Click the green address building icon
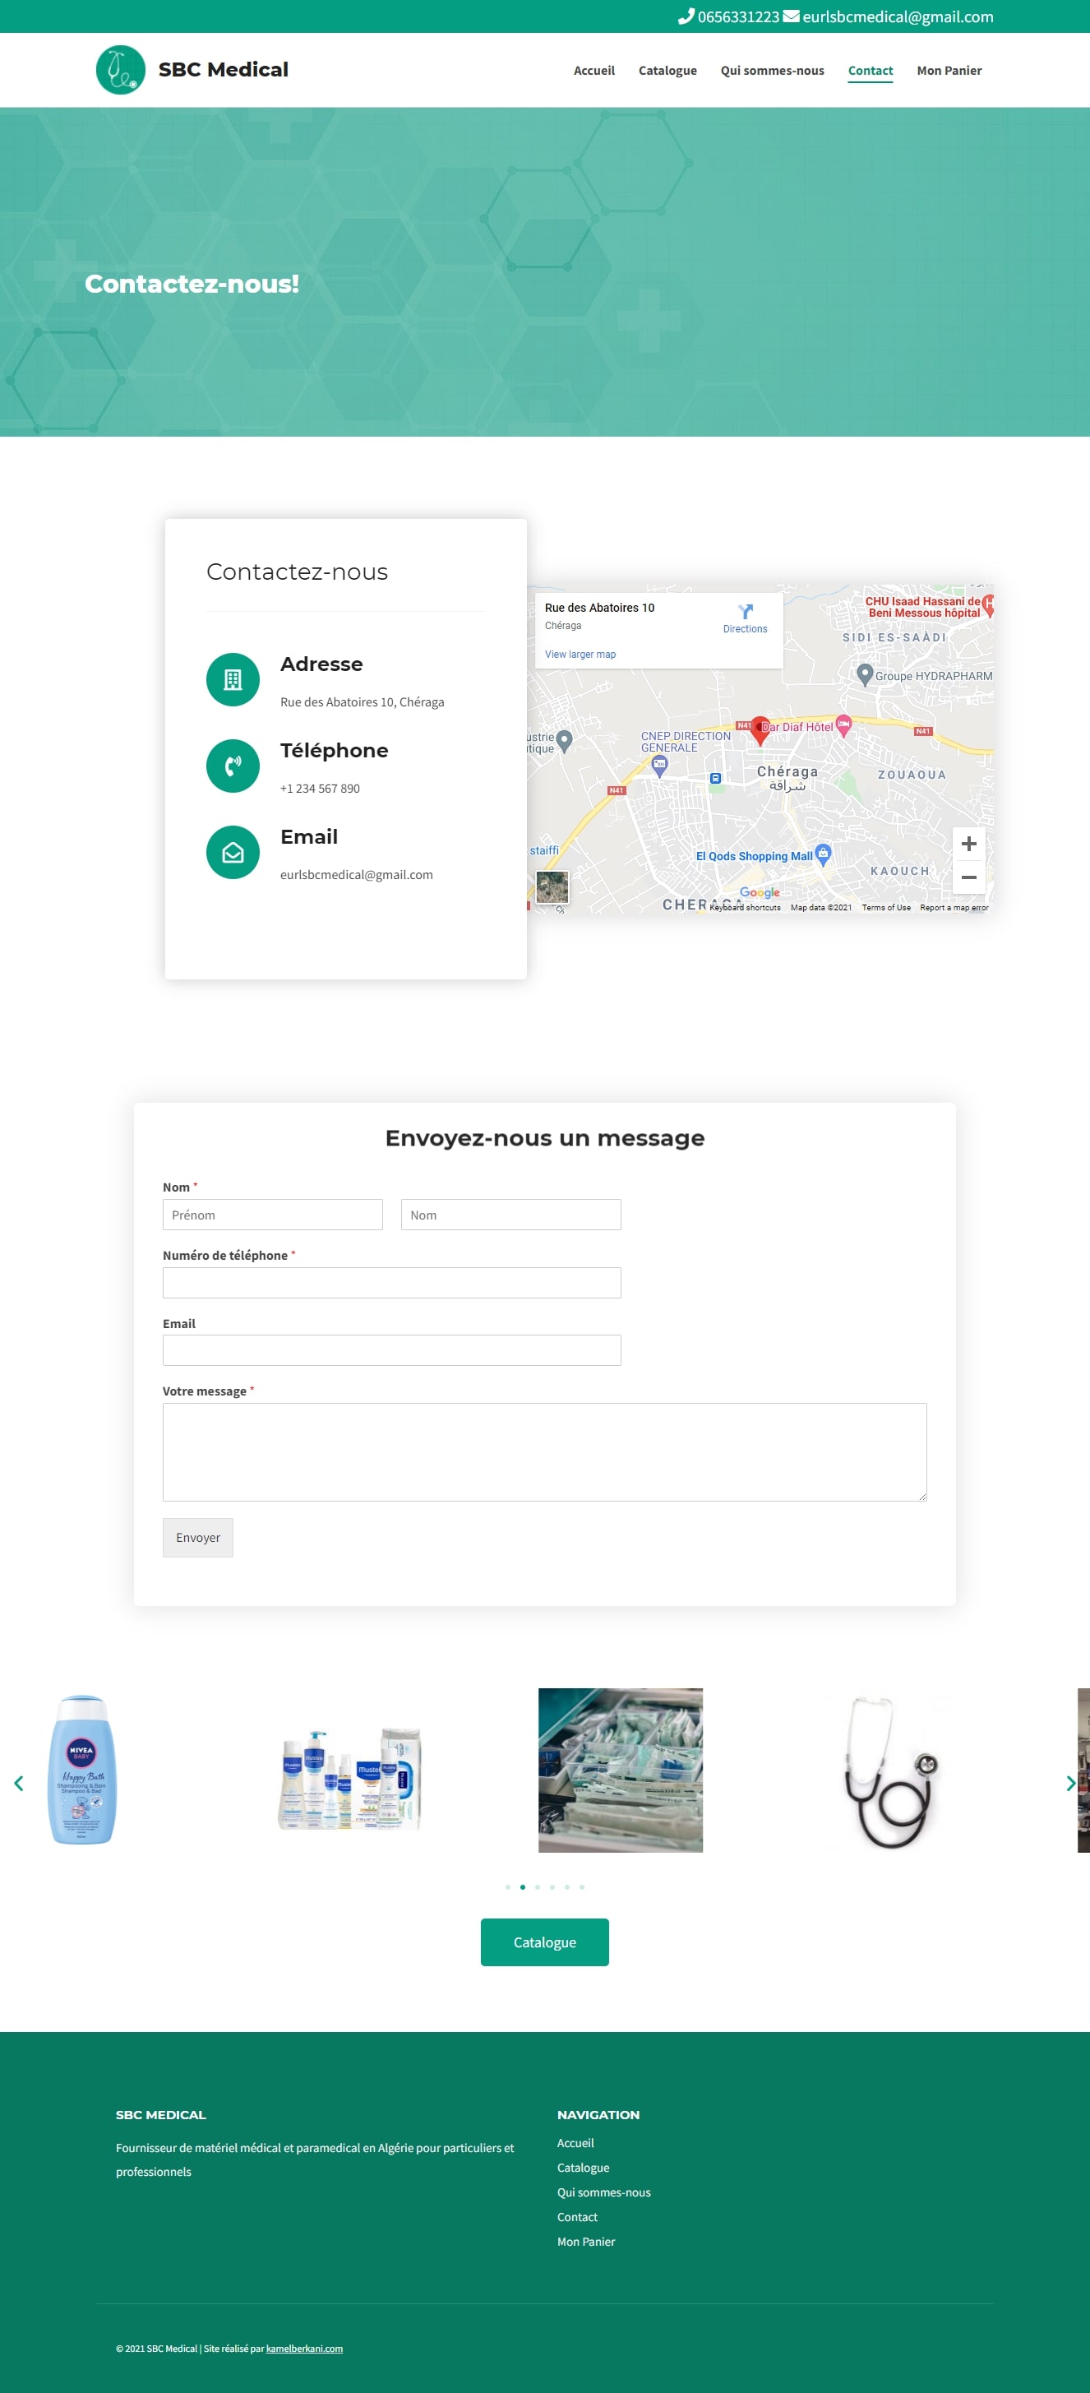 click(x=232, y=680)
